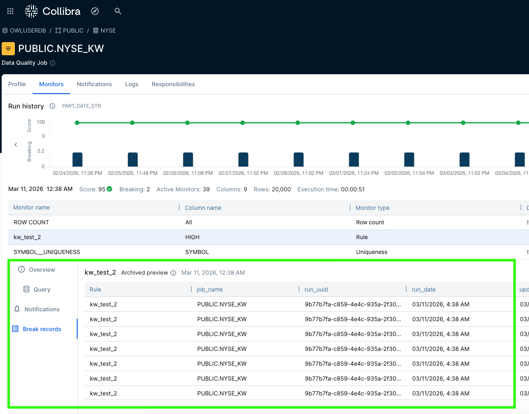The height and width of the screenshot is (414, 529).
Task: Collapse the Run history chart with the chevron
Action: tap(16, 144)
